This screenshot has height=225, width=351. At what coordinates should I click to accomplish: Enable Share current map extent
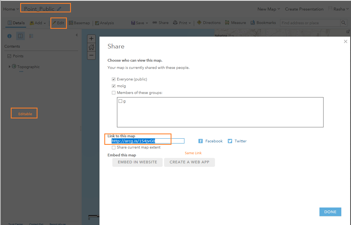[x=114, y=147]
